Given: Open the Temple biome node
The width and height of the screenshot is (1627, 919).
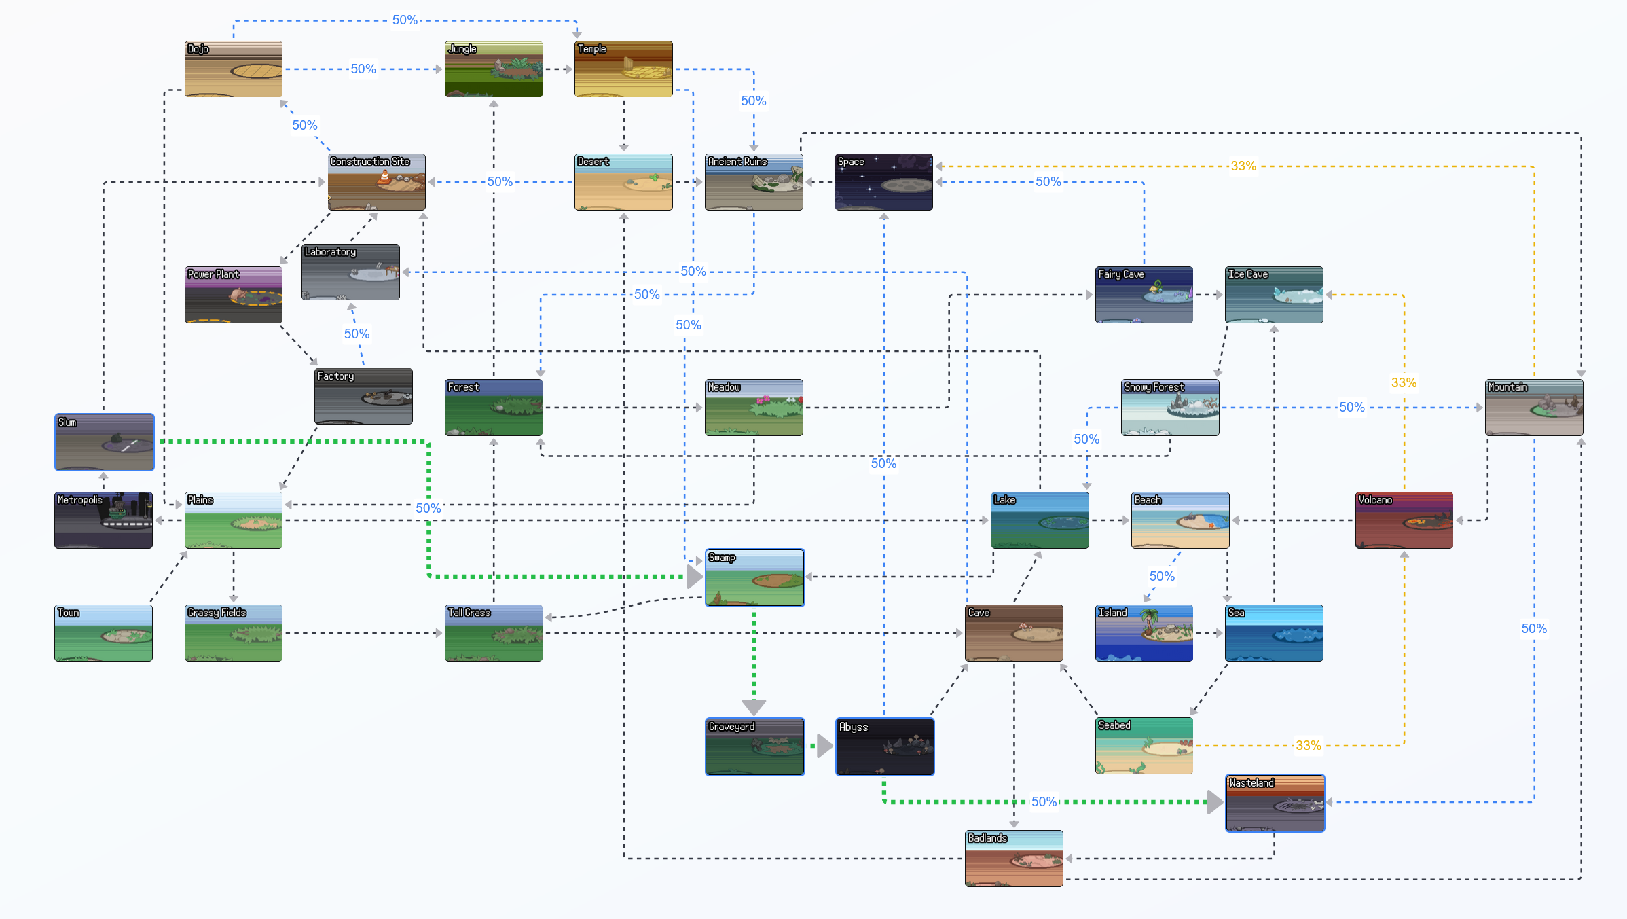Looking at the screenshot, I should click(x=623, y=69).
